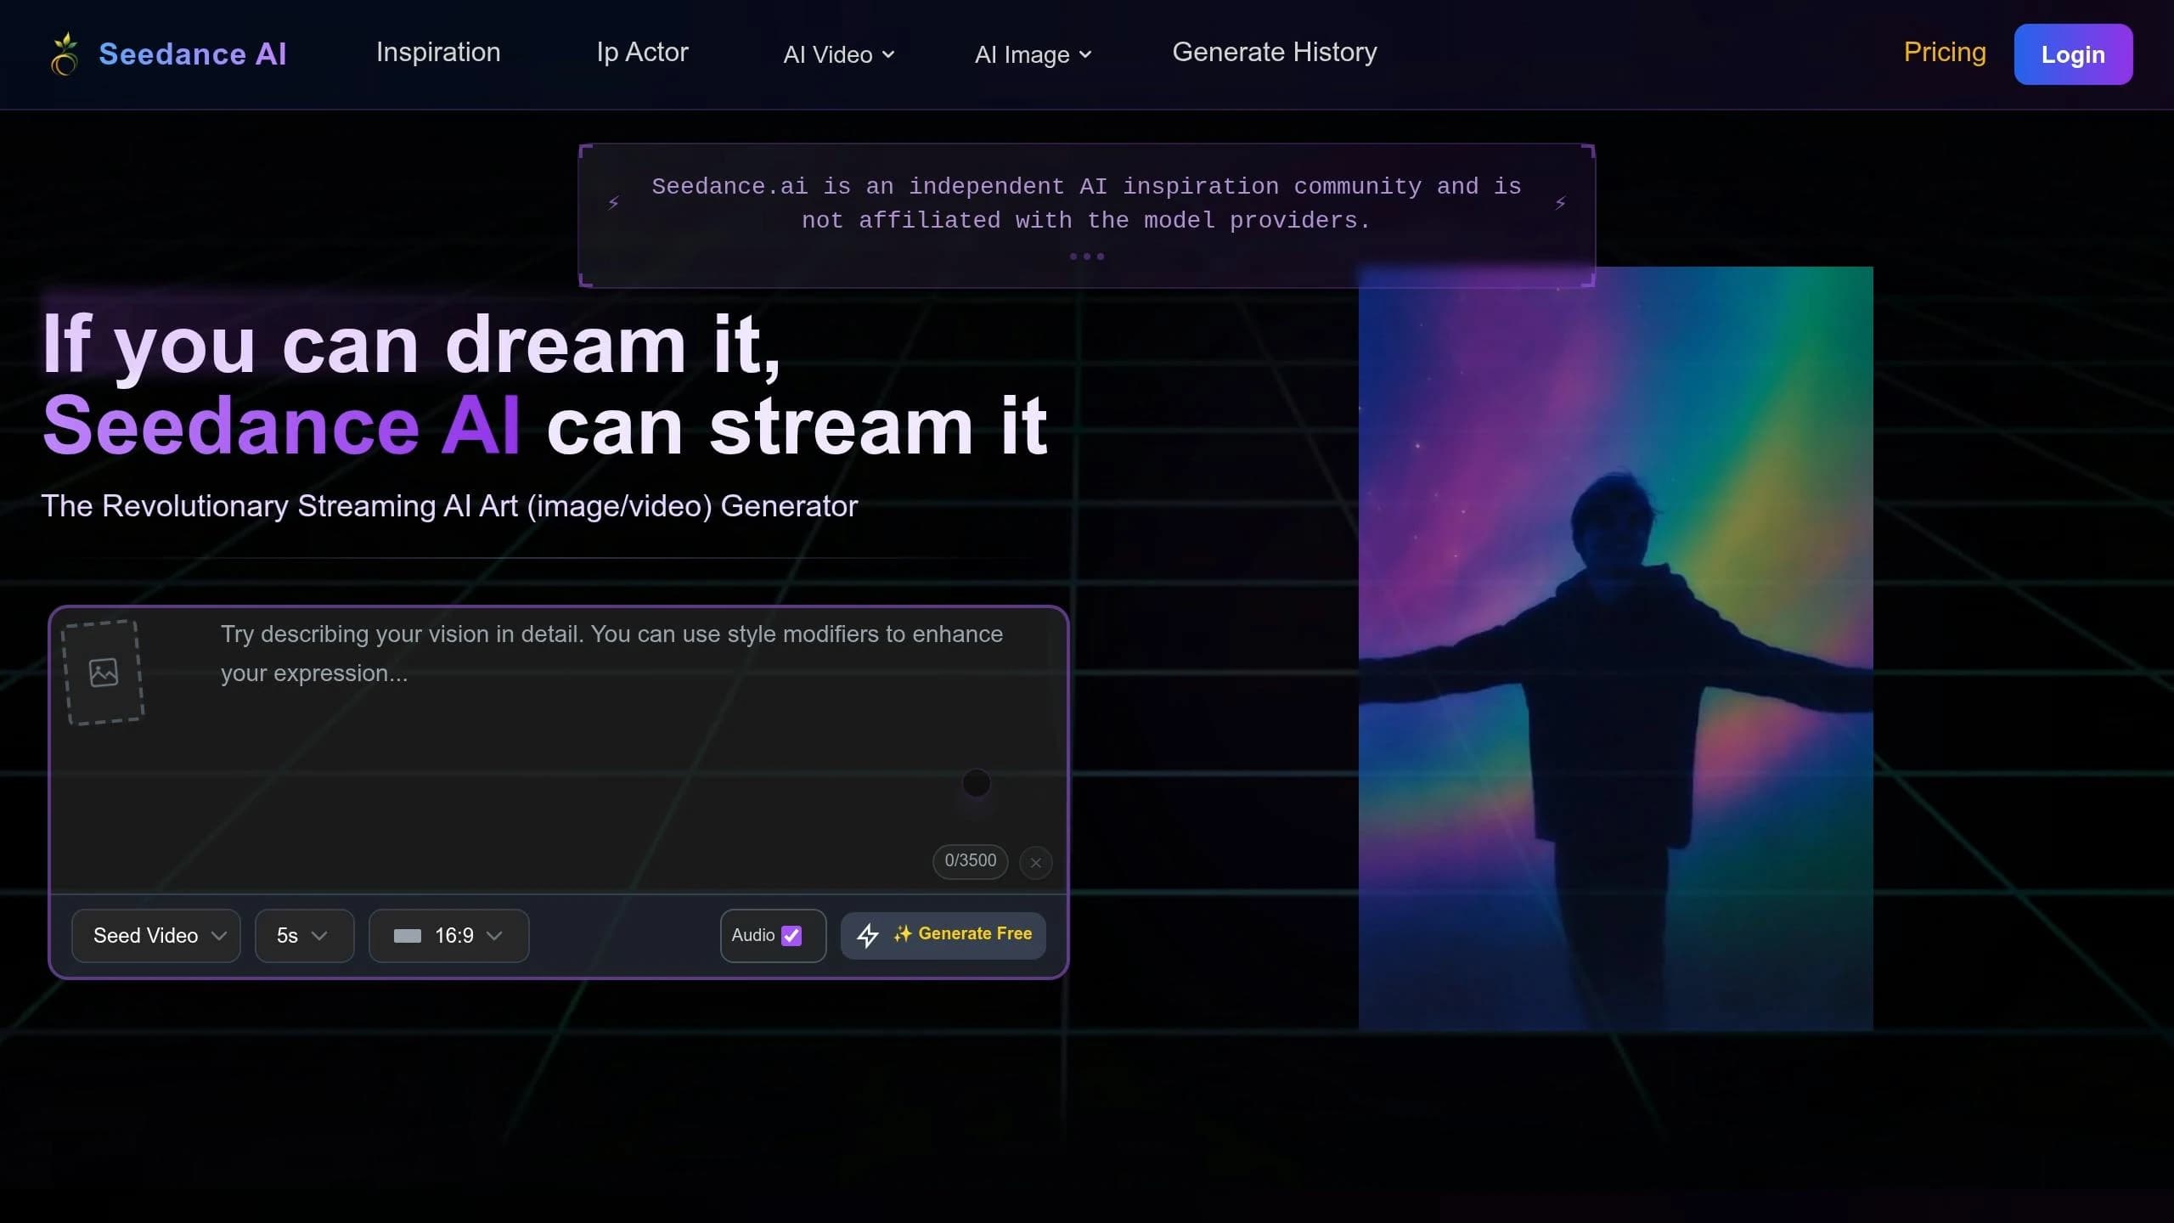Open the Seed Video model dropdown

pyautogui.click(x=156, y=935)
